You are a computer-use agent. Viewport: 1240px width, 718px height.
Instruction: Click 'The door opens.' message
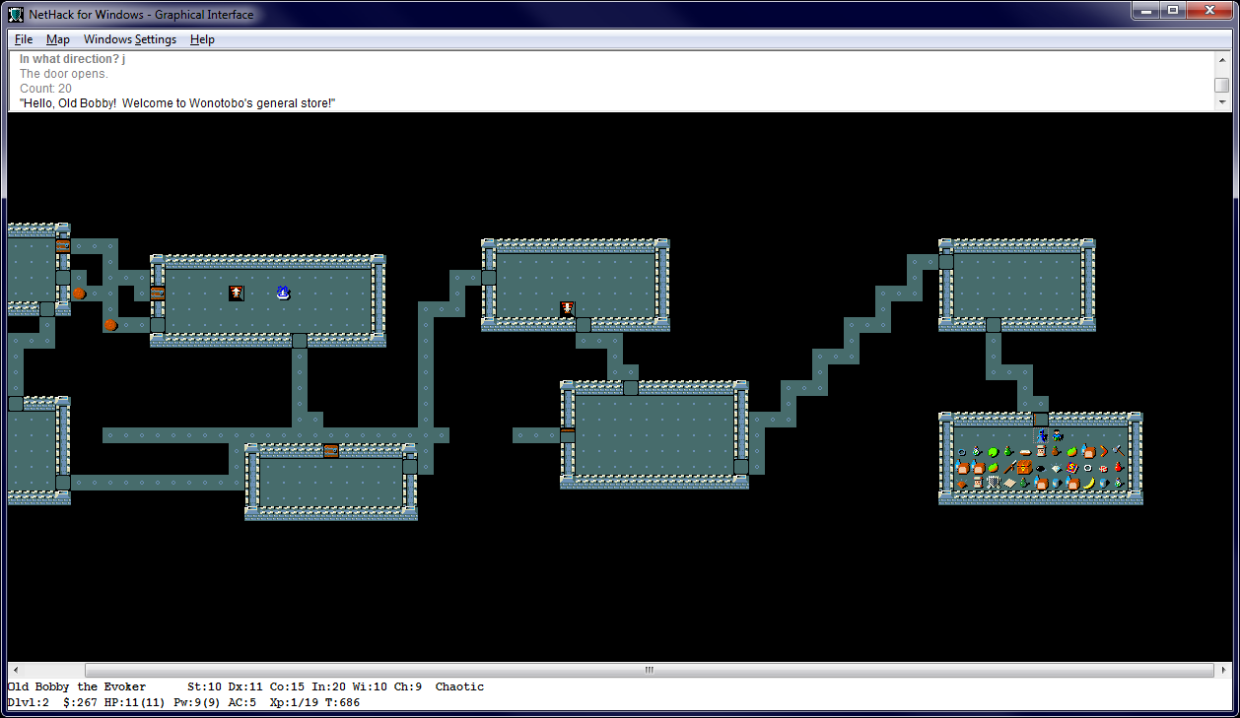(64, 74)
